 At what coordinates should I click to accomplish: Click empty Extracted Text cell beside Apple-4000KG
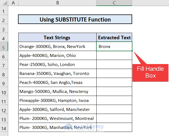click(114, 56)
